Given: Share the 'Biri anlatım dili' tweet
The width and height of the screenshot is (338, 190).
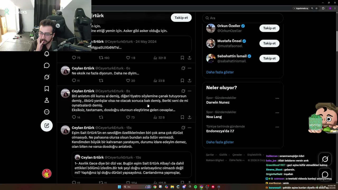Looking at the screenshot, I should coord(189,117).
